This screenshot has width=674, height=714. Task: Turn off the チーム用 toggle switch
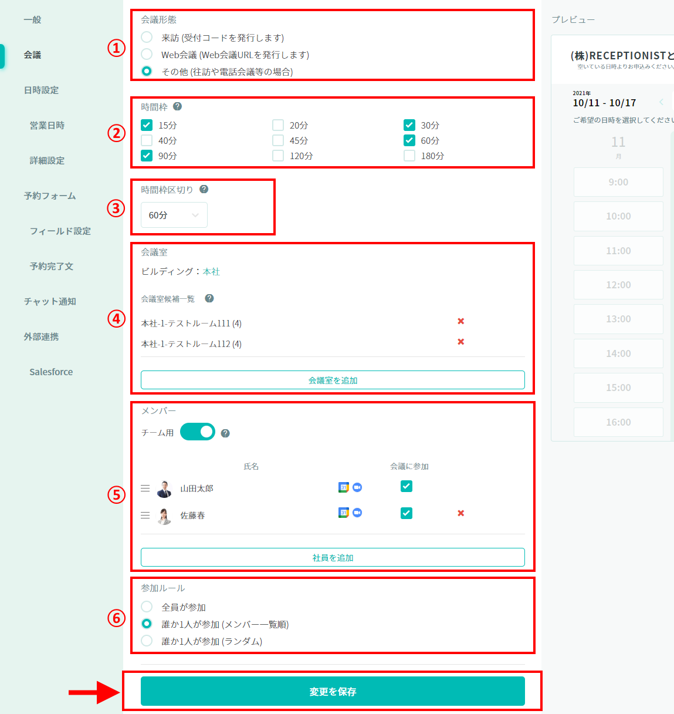point(198,432)
